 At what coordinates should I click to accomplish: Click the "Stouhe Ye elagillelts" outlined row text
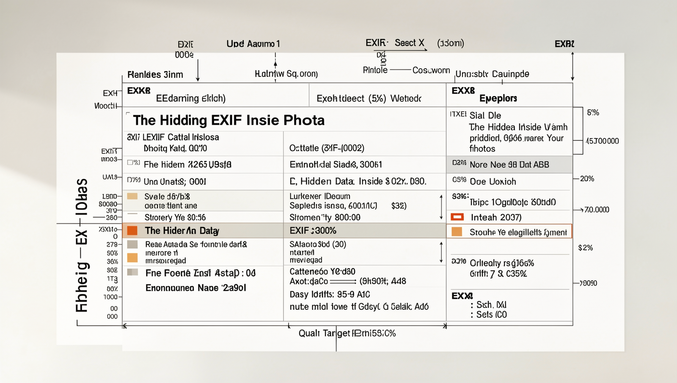click(518, 232)
